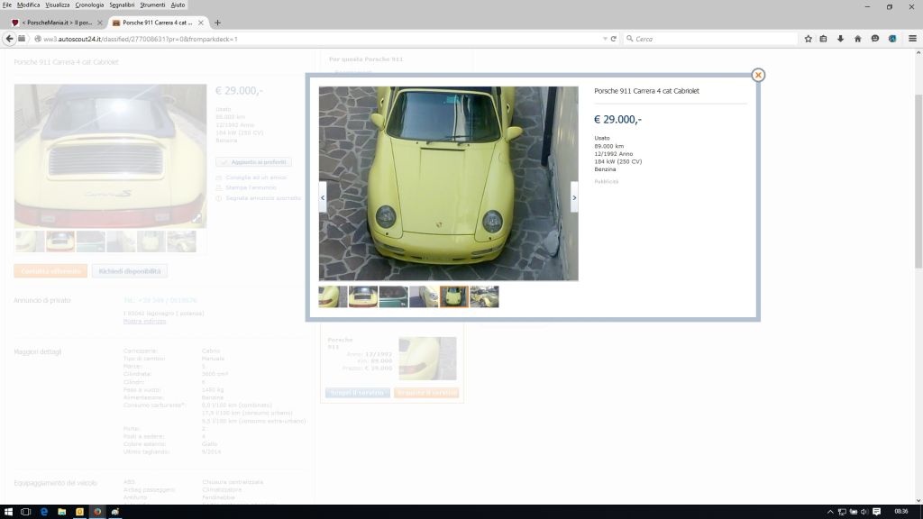Click Firefox back arrow button
This screenshot has height=519, width=923.
tap(9, 39)
